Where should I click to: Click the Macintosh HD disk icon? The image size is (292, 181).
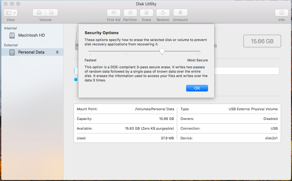tap(12, 35)
